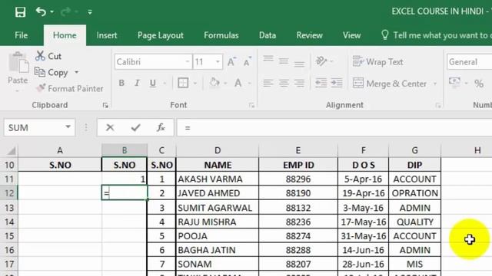
Task: Click Decrease Indent icon
Action: 321,83
